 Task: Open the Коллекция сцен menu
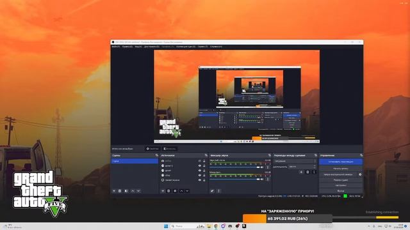tap(186, 47)
